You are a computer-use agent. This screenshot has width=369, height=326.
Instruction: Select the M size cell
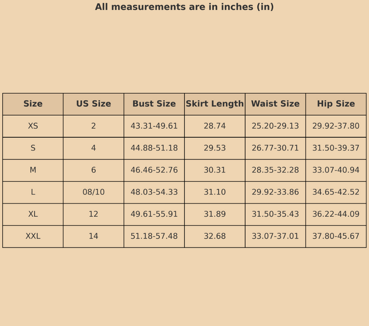(x=33, y=170)
